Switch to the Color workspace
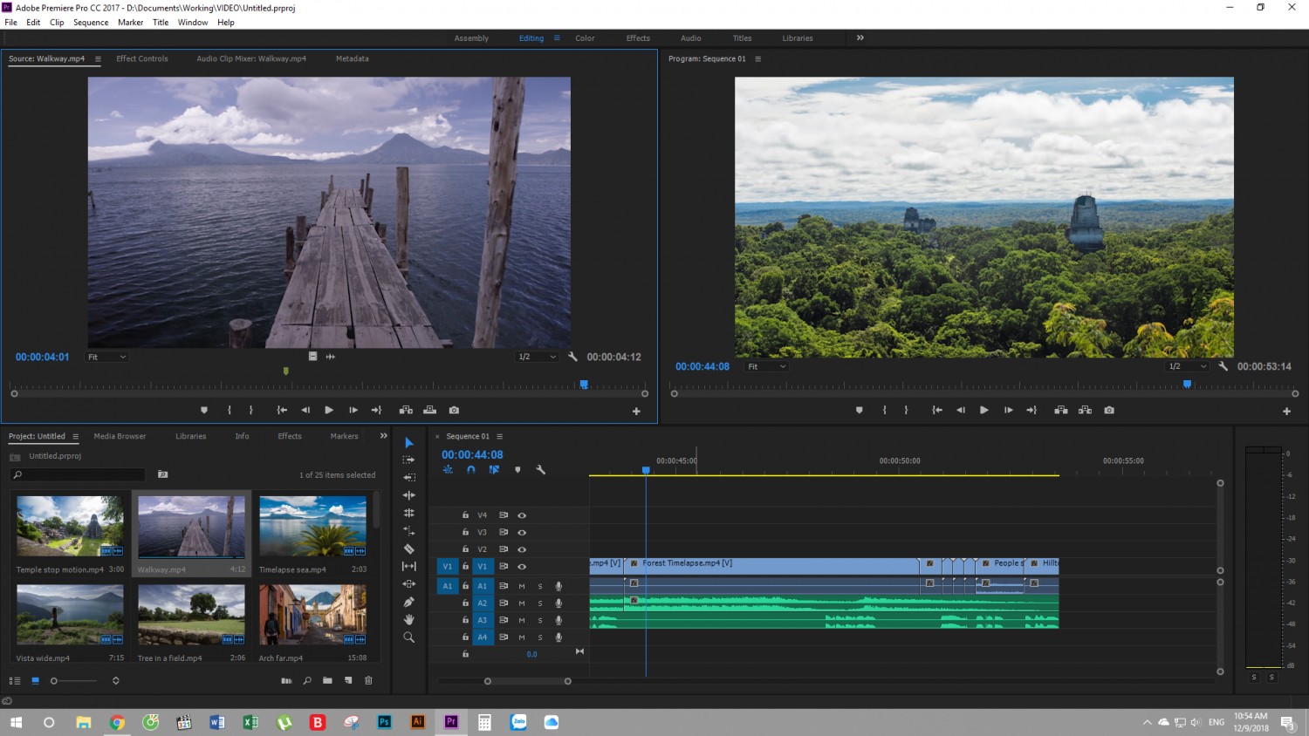Viewport: 1309px width, 736px height. point(585,38)
